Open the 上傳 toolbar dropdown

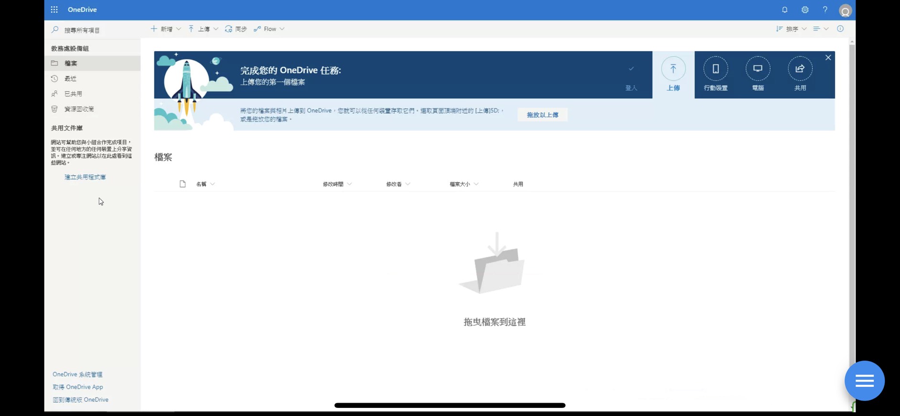coord(203,29)
